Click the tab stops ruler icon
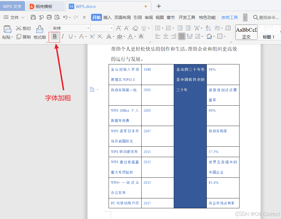281x219 pixels. [228, 28]
